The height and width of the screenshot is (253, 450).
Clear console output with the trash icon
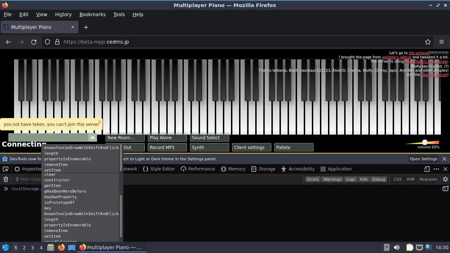click(6, 179)
